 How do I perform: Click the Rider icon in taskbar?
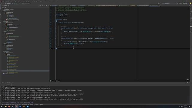click(16, 106)
